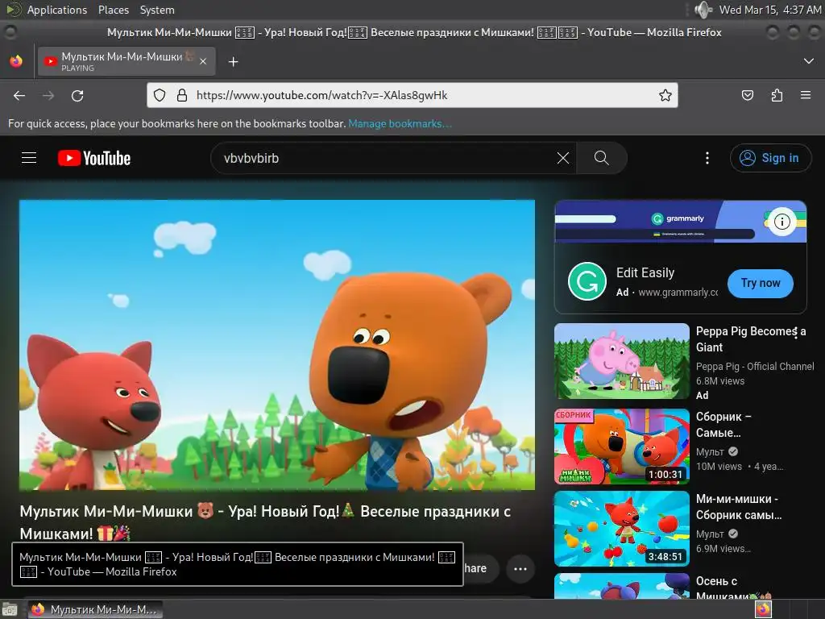This screenshot has height=619, width=825.
Task: Click the Firefox workspace icon at bottom right
Action: click(763, 609)
